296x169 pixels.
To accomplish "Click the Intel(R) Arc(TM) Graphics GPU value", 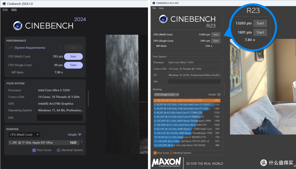I will pos(56,104).
